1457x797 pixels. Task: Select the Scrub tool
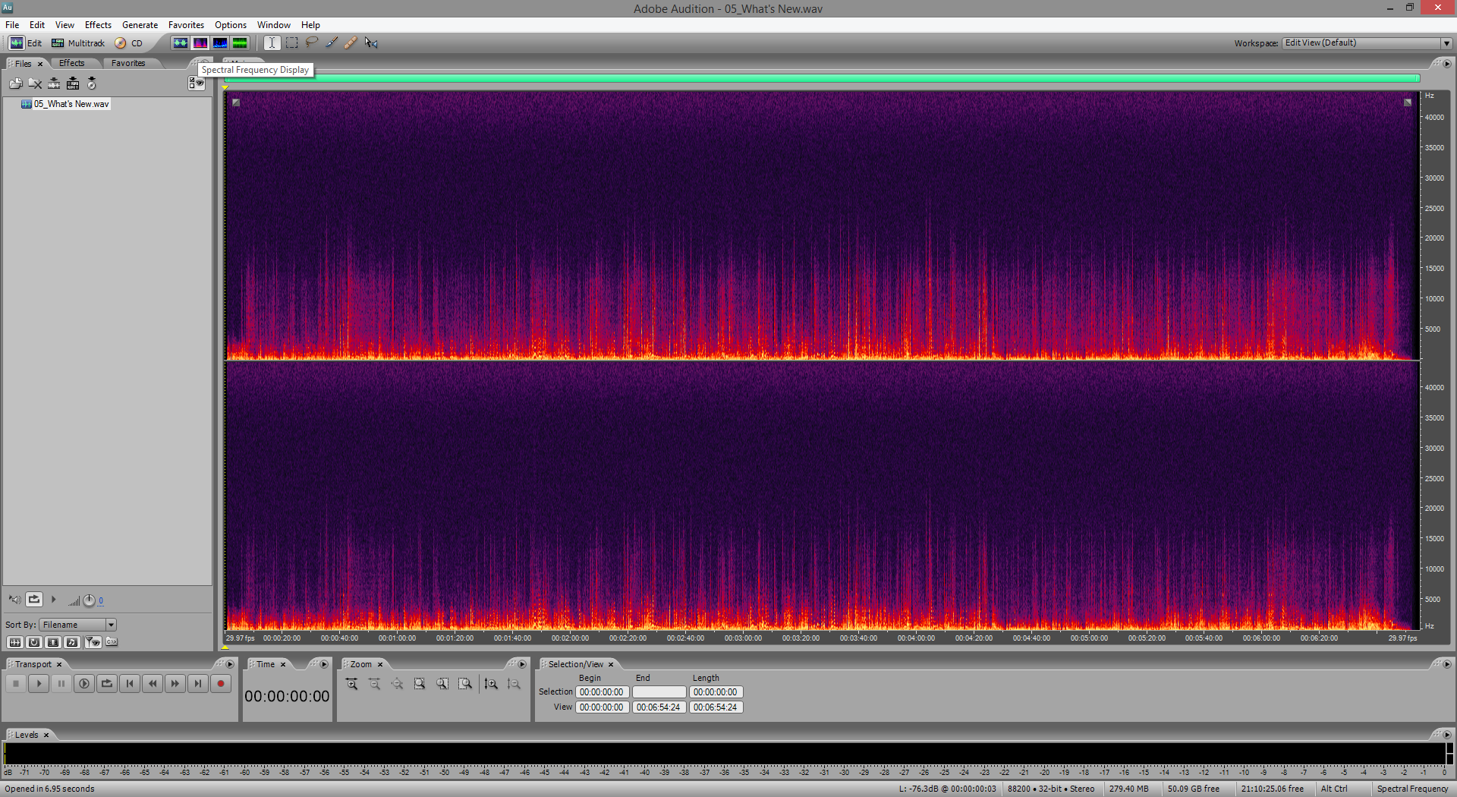371,43
